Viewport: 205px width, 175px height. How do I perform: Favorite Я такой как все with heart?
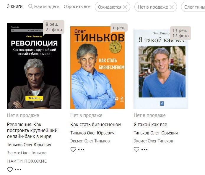[x=136, y=150]
